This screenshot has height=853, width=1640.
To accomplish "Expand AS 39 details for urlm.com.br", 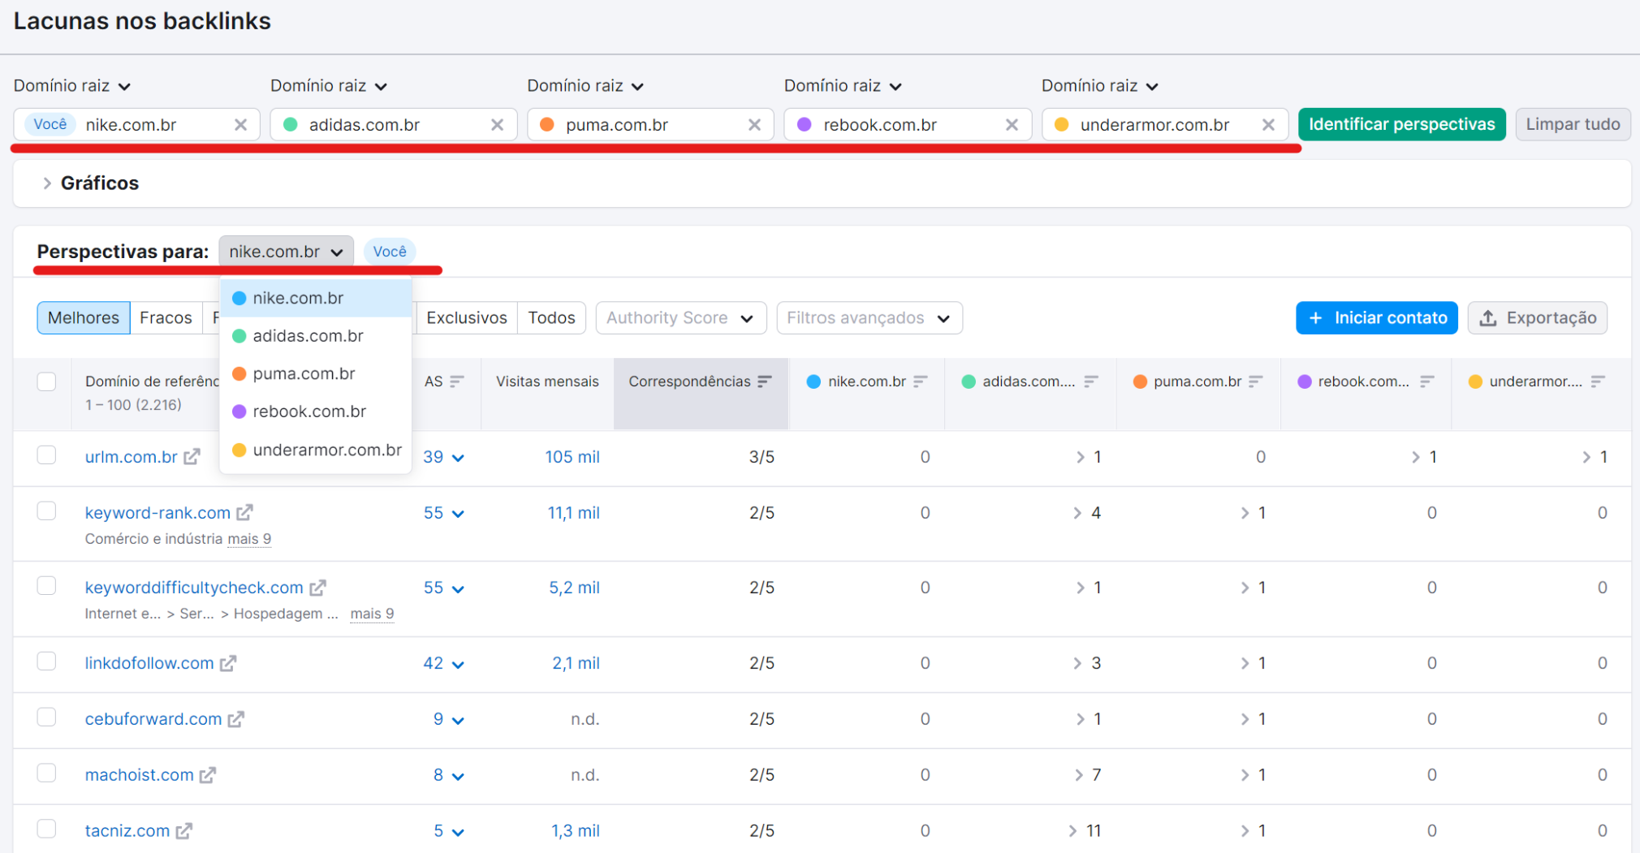I will 443,457.
